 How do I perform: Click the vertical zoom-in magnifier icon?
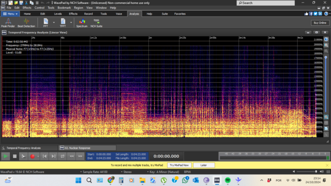326,45
